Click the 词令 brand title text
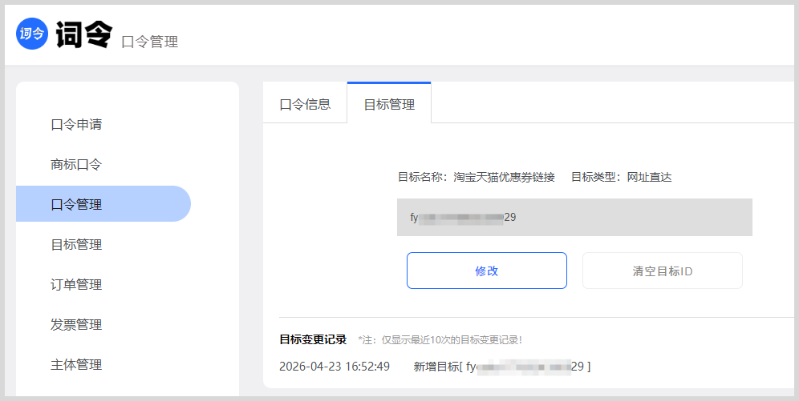Viewport: 799px width, 401px height. pyautogui.click(x=84, y=34)
